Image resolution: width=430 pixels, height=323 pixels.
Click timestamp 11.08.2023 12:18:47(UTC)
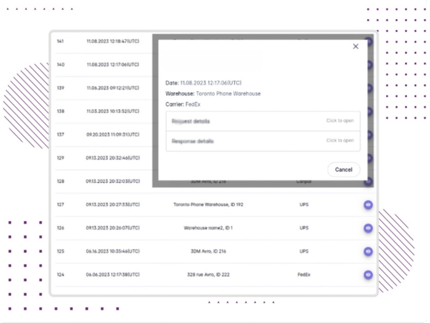(x=113, y=41)
